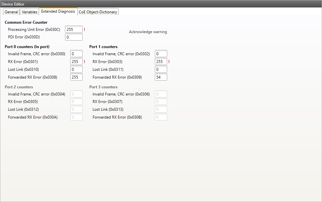Screen dimensions: 322x202
Task: Click Port 3 Forwarded RX Error (0x030B) field
Action: [161, 117]
